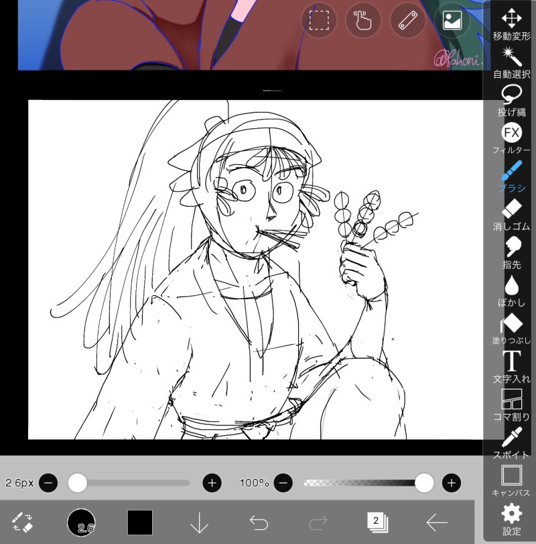Increase opacity with plus button
The width and height of the screenshot is (536, 544).
(x=451, y=482)
